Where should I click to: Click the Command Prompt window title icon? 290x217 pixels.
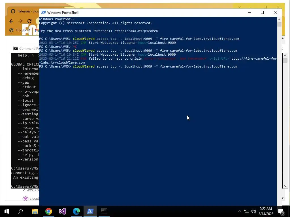[16, 49]
